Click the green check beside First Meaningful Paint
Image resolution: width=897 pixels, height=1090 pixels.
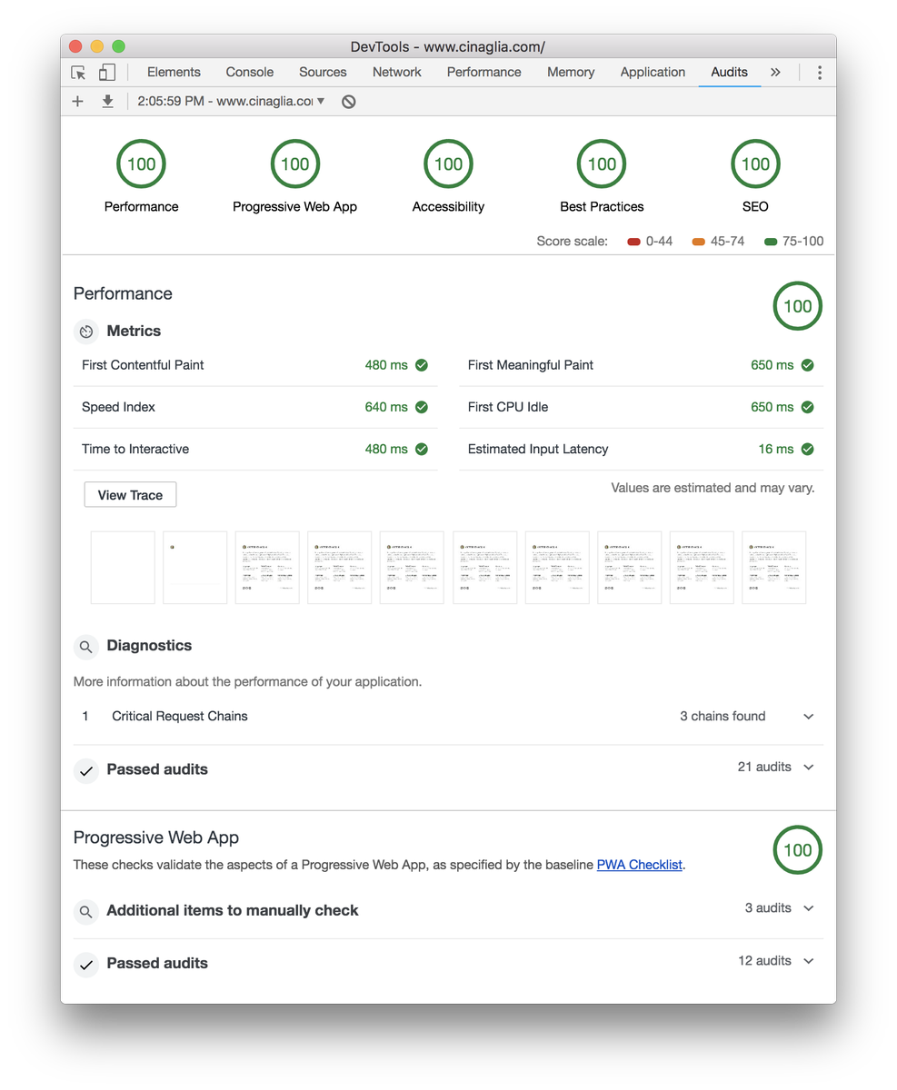(x=808, y=365)
